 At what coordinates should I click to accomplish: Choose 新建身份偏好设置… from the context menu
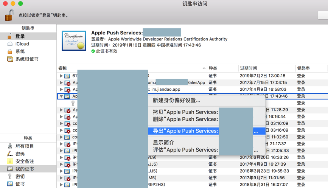click(207, 100)
